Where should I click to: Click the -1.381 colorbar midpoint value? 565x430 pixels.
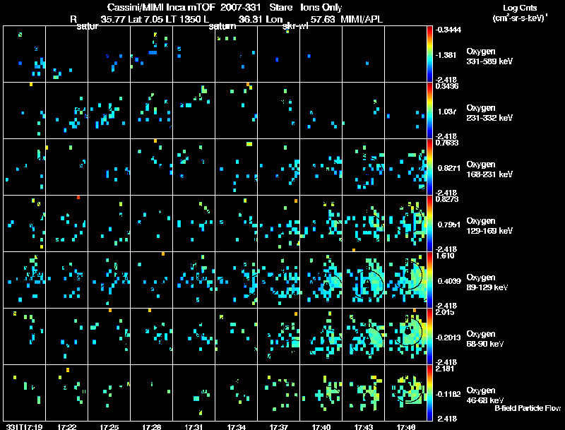446,55
